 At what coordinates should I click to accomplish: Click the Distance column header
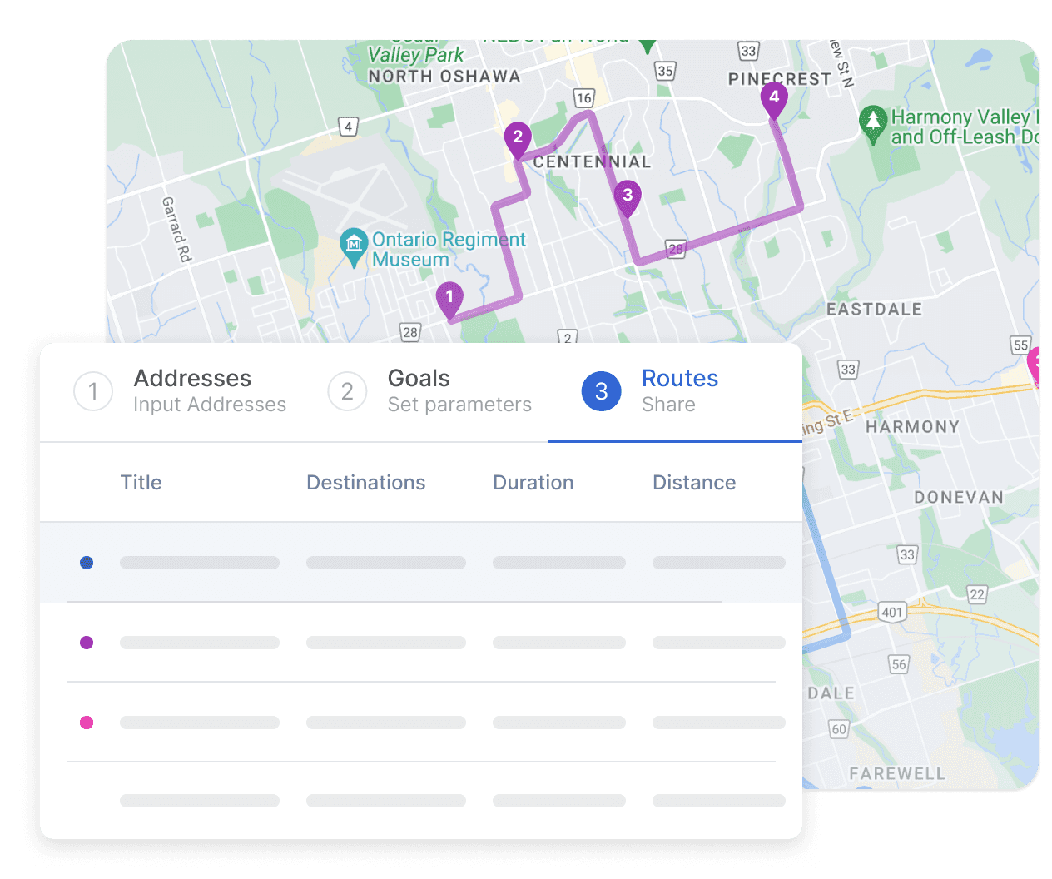[x=694, y=483]
